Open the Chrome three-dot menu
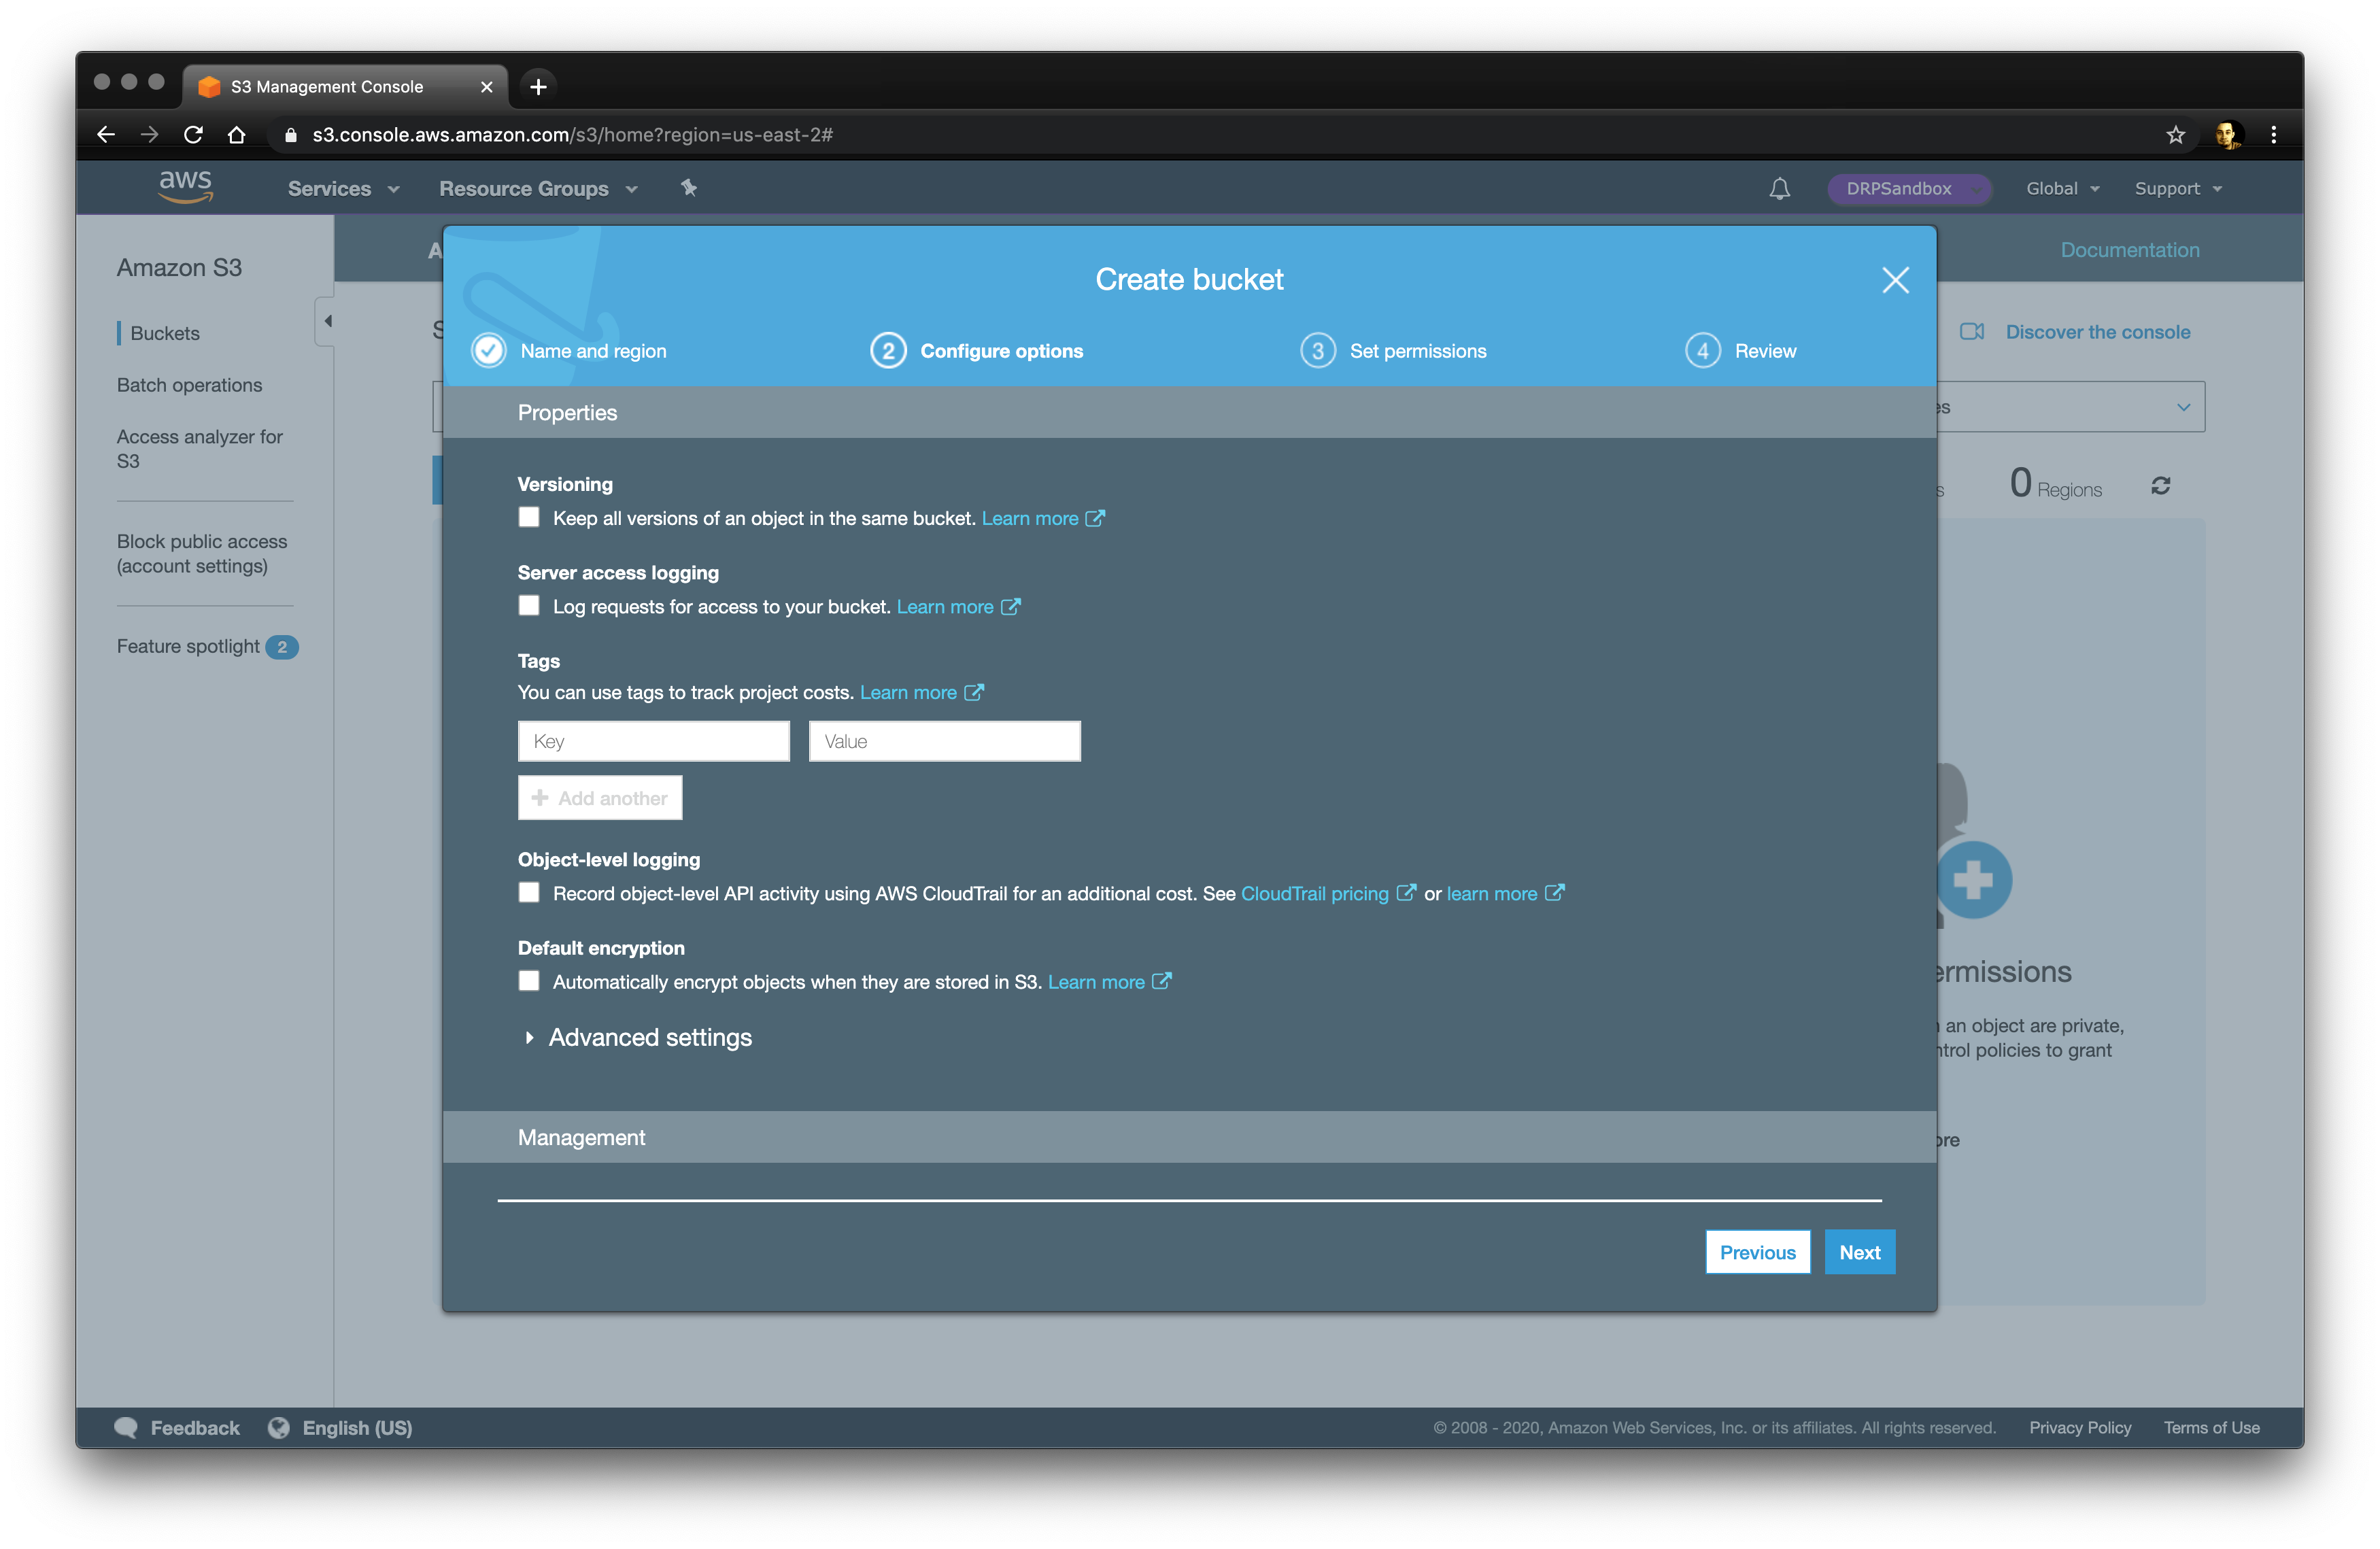This screenshot has width=2380, height=1549. pyautogui.click(x=2272, y=135)
